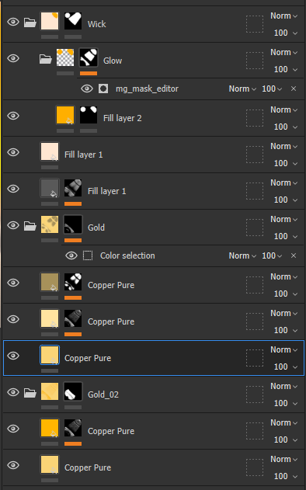This screenshot has height=490, width=306.
Task: Open opacity dropdown for Glow layer
Action: coord(285,69)
